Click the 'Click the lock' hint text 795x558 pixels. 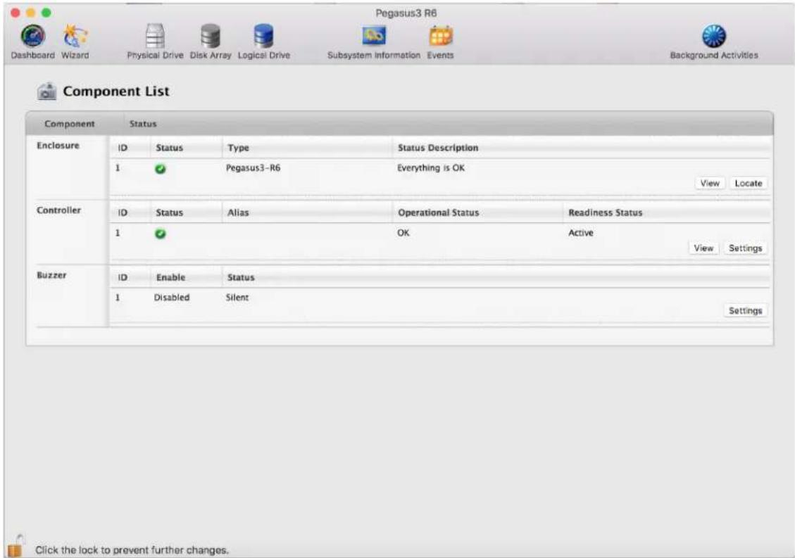(132, 550)
